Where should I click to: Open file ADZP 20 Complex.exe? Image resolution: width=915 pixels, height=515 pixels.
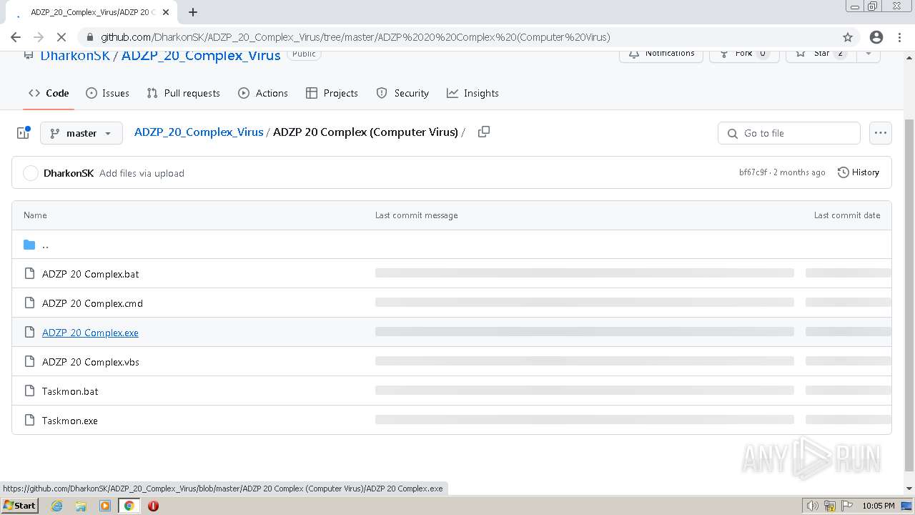(90, 333)
